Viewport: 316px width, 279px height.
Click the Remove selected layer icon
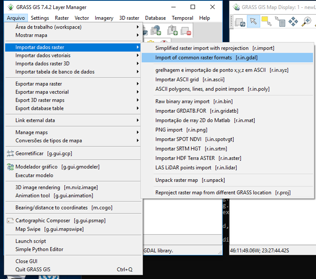coord(186,30)
